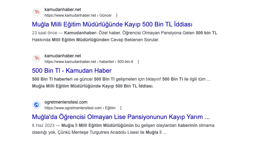Click the globe favicon for ogretmenlersitesi.com

tap(37, 105)
